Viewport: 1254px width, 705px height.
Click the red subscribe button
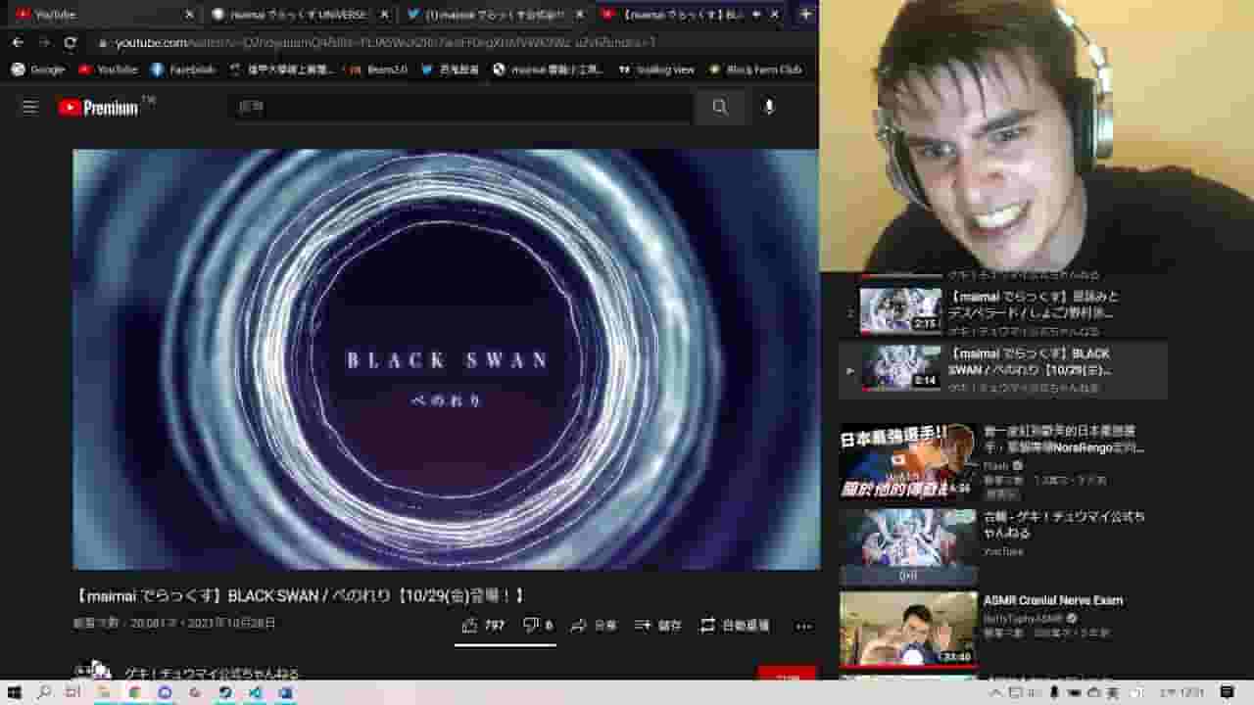787,674
